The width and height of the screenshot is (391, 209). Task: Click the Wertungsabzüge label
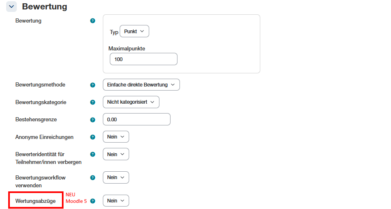click(35, 201)
